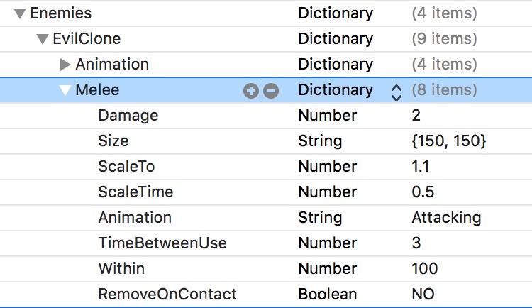This screenshot has width=532, height=308.
Task: Click the Within value 100
Action: (x=424, y=269)
